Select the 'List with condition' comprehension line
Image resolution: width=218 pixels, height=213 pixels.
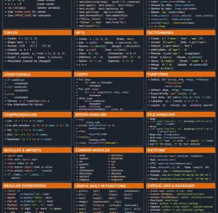coord(36,125)
